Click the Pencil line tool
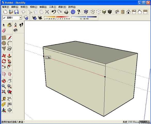151x124 pixels. (10, 38)
